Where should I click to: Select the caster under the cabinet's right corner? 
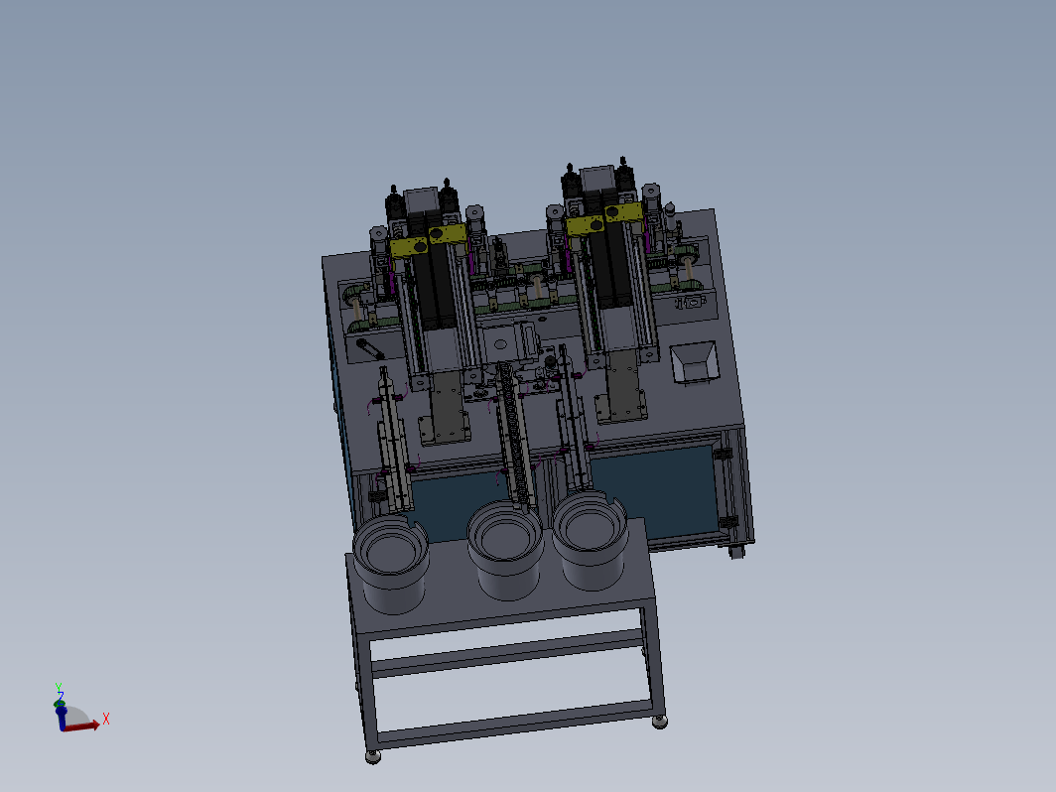737,552
